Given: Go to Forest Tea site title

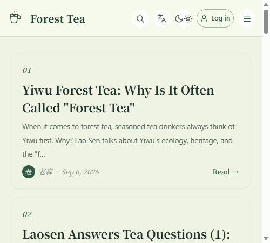Looking at the screenshot, I should click(x=58, y=19).
